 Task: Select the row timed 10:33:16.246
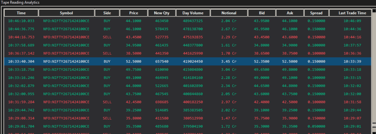click(187, 78)
